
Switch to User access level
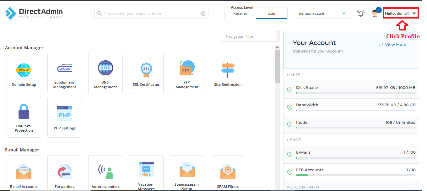point(272,14)
